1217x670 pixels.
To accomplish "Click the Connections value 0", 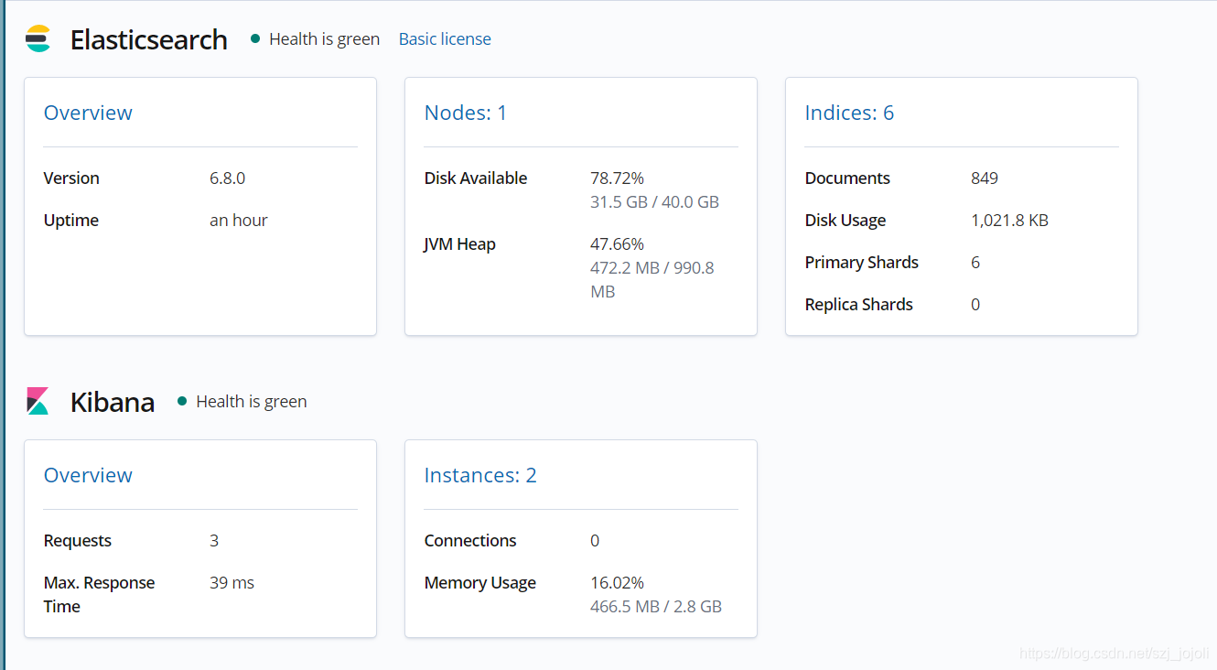I will pos(595,540).
